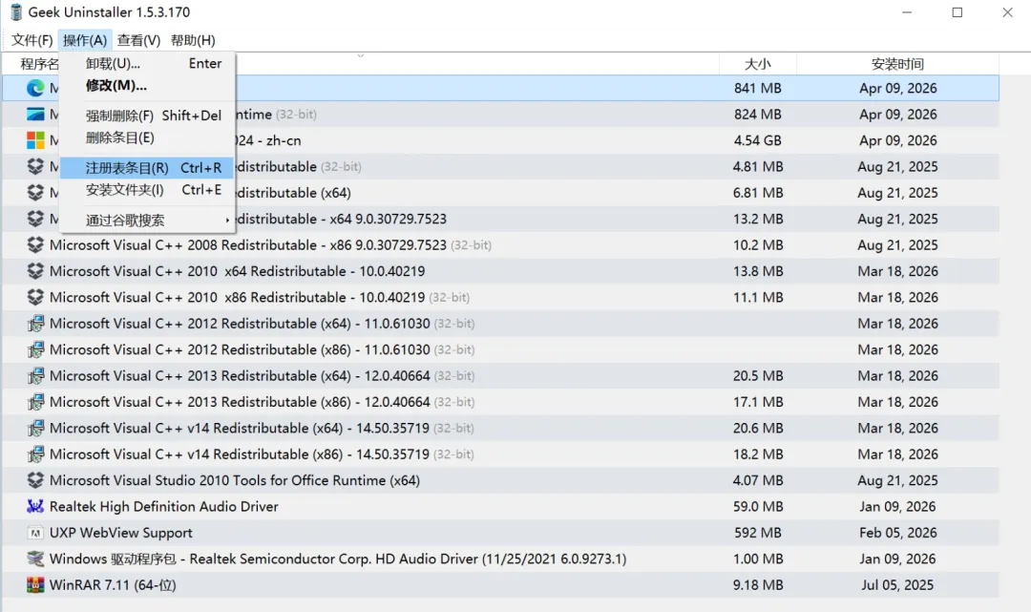The image size is (1031, 612).
Task: Click the Windows driver package row icon
Action: (35, 559)
